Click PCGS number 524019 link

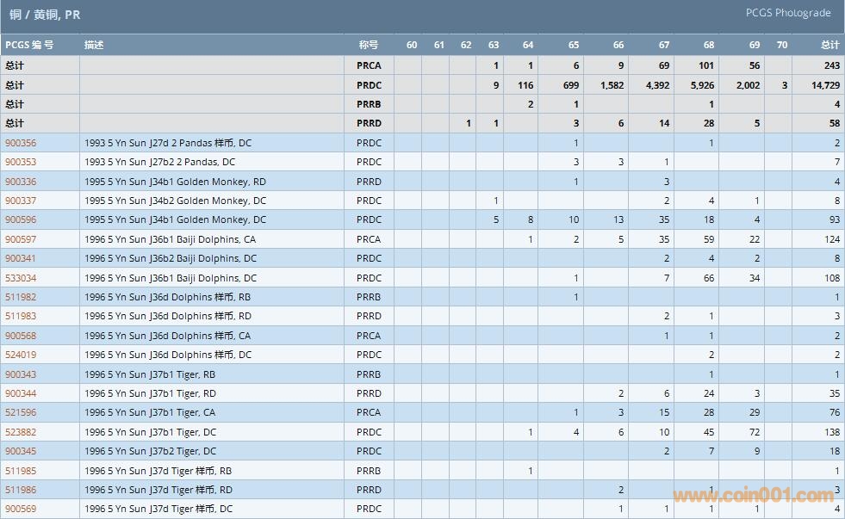[x=21, y=355]
